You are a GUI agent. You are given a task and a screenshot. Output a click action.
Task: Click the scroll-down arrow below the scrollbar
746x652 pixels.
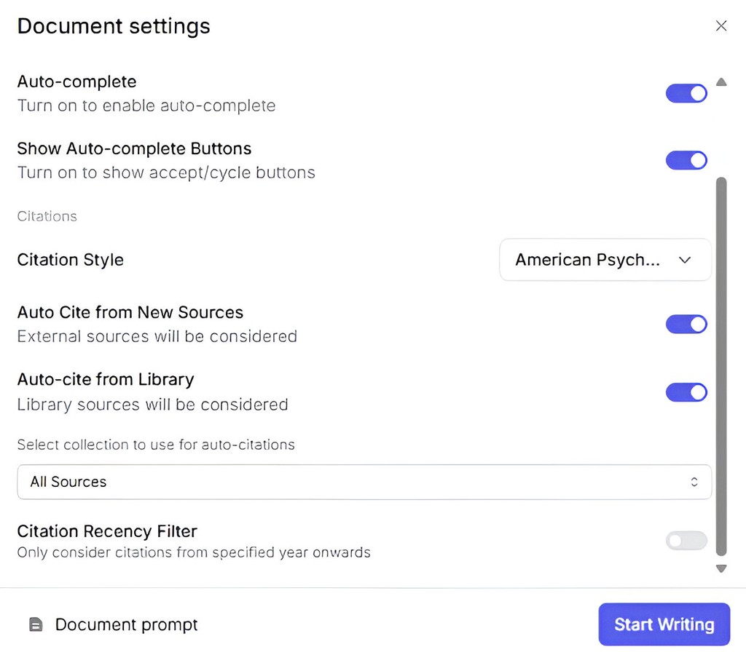click(x=721, y=568)
